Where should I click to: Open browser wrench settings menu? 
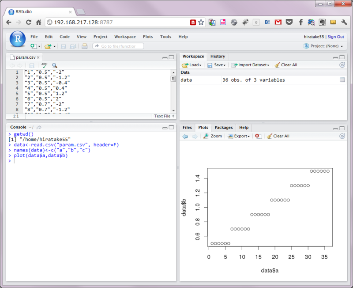(x=344, y=22)
